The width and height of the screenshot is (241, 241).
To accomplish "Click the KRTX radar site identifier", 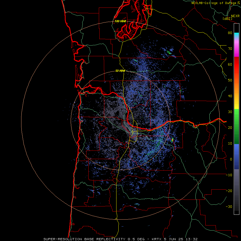I will (157, 239).
